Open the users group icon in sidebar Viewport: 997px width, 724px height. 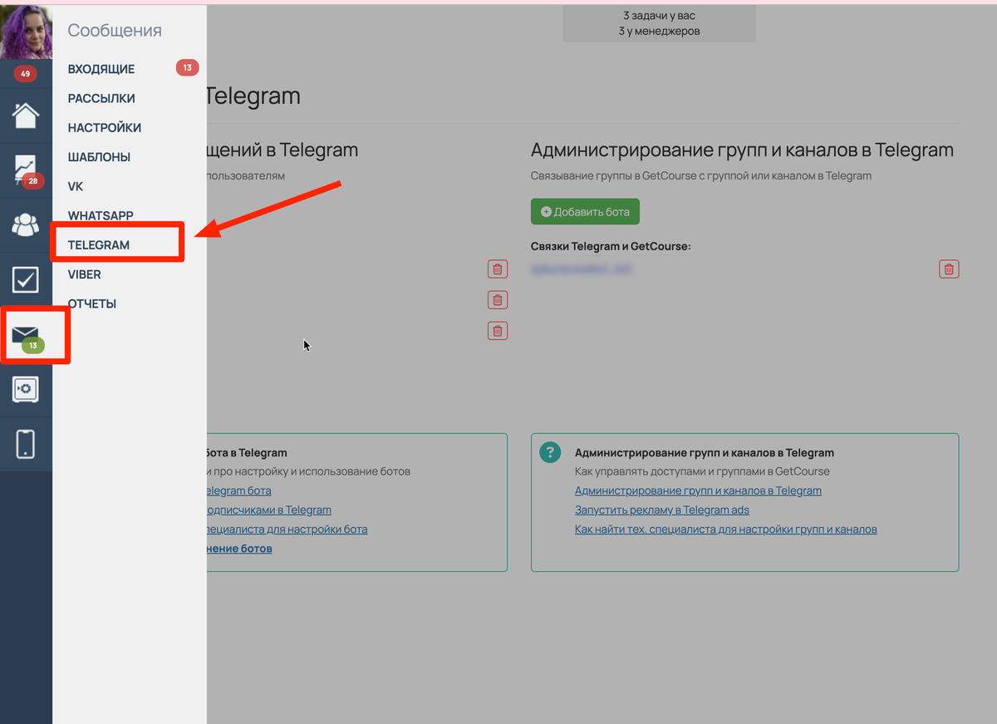click(x=26, y=224)
